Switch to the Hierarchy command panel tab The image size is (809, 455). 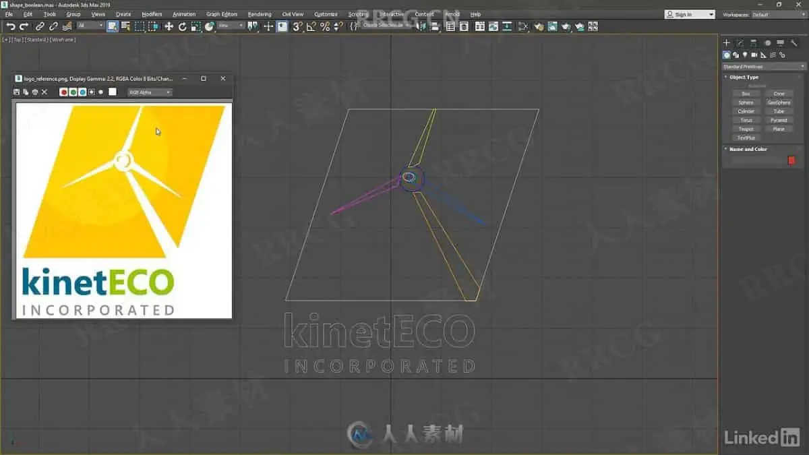753,42
